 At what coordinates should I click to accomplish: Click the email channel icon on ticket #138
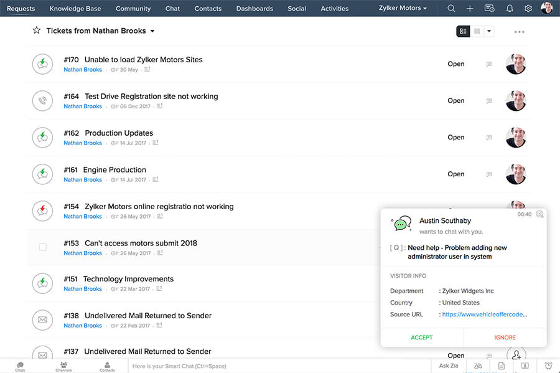42,319
